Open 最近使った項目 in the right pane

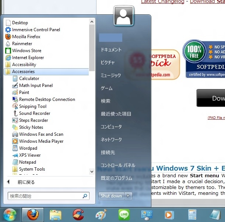click(x=116, y=114)
